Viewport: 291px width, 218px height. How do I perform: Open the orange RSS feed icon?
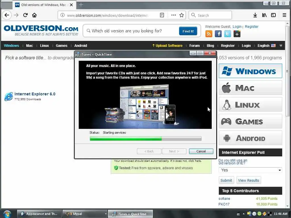pos(209,34)
